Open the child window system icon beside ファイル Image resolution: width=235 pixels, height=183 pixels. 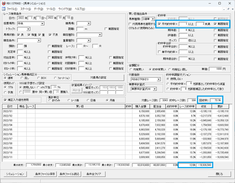[x=3, y=9]
